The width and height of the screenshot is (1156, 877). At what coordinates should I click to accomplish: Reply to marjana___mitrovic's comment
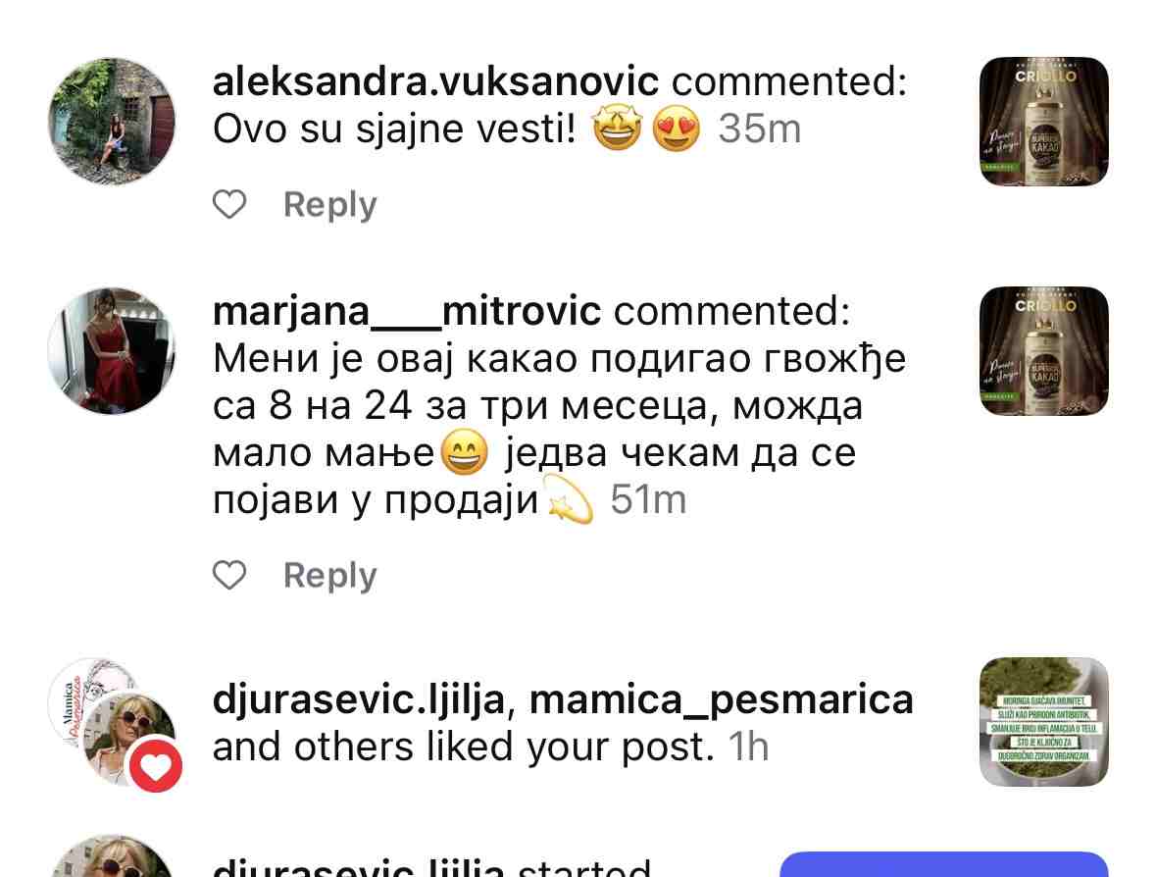tap(330, 575)
